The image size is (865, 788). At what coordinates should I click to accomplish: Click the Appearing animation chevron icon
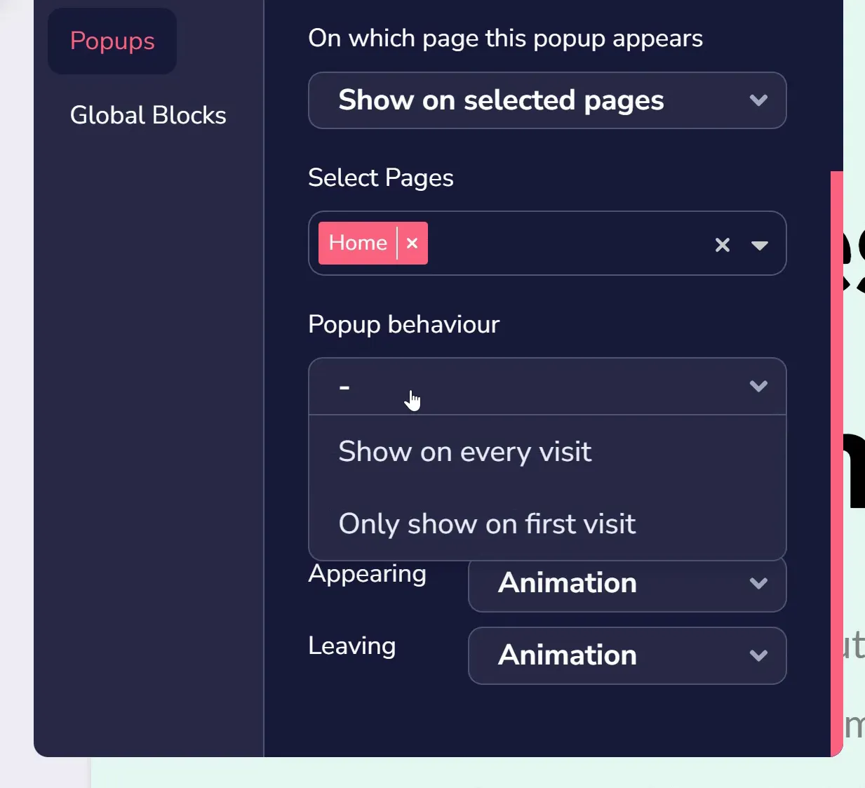(x=758, y=583)
